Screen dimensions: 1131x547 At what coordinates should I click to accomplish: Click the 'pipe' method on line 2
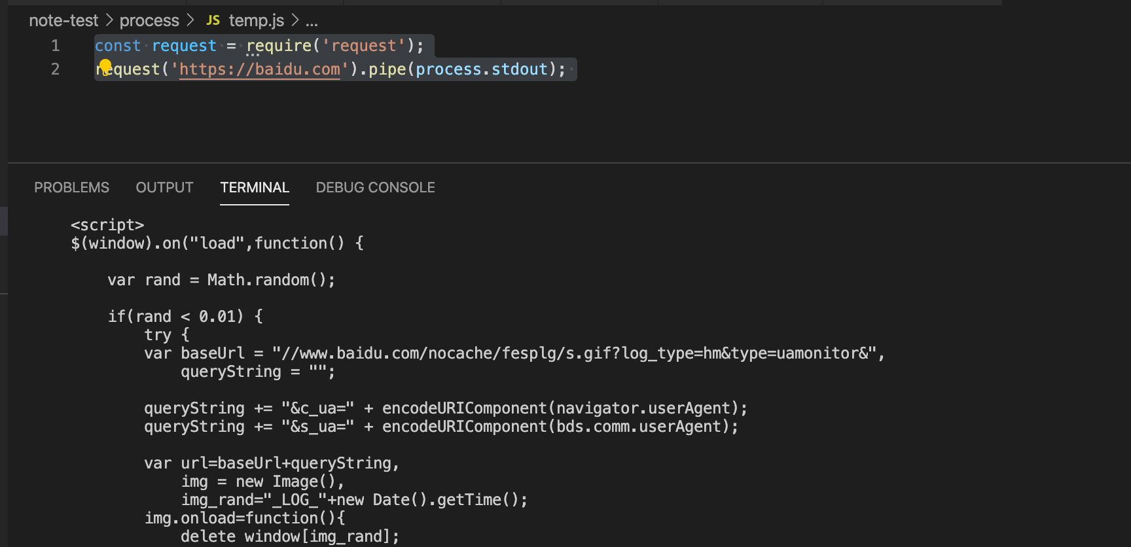[387, 69]
